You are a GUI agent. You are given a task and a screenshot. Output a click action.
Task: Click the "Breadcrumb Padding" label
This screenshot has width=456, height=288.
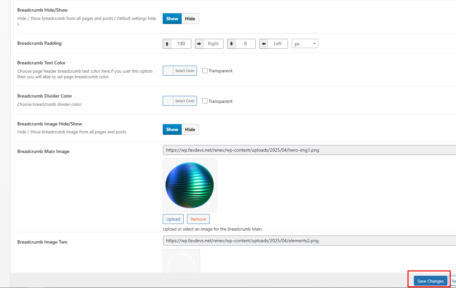40,43
